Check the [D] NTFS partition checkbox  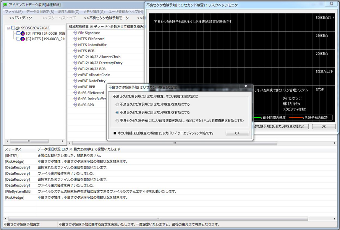(18, 33)
